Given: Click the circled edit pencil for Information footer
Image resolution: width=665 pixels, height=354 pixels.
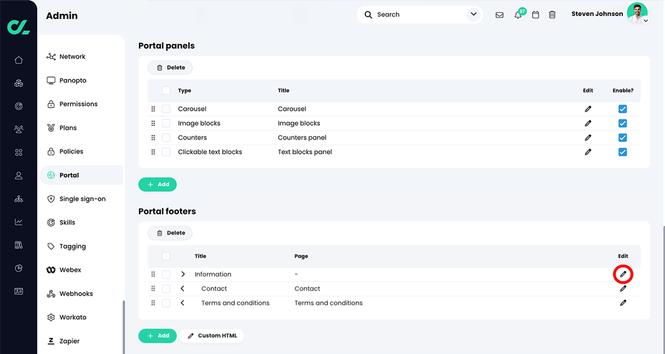Looking at the screenshot, I should [x=623, y=274].
